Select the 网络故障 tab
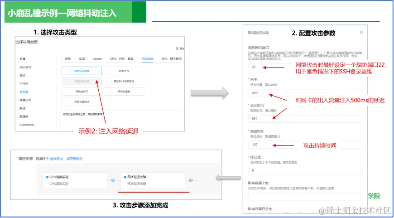Viewport: 394px width, 218px height. pos(147,59)
